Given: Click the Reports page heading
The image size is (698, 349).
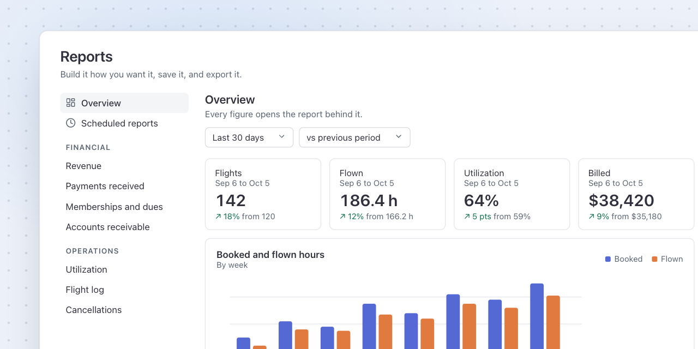Looking at the screenshot, I should (x=86, y=57).
